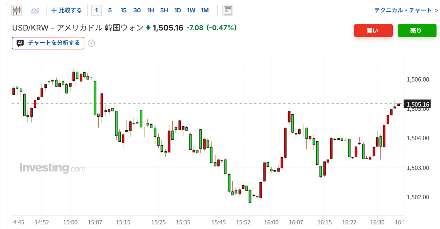The width and height of the screenshot is (440, 229).
Task: Click the 1,505.16 current price axis label
Action: tap(418, 104)
